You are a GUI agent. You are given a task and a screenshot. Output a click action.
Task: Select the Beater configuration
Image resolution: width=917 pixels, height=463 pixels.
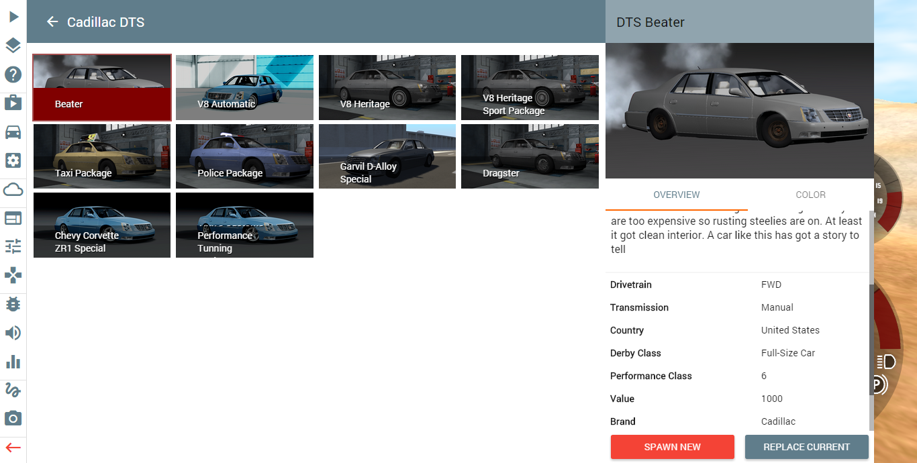(x=102, y=87)
